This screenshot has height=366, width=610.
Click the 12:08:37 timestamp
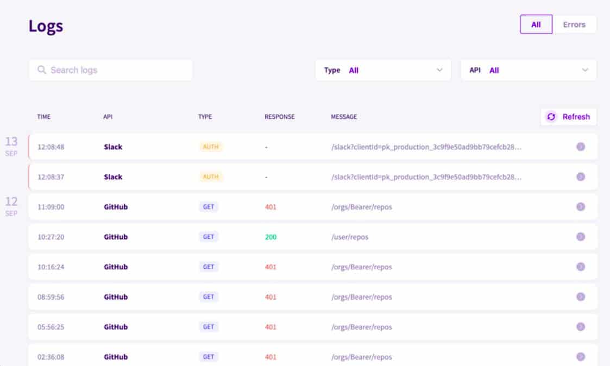click(51, 177)
